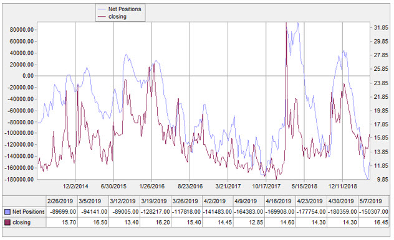Select the -117818.00 net positions cell
Screen dimensions: 394x240
coord(186,212)
